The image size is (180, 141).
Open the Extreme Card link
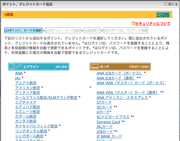click(108, 122)
